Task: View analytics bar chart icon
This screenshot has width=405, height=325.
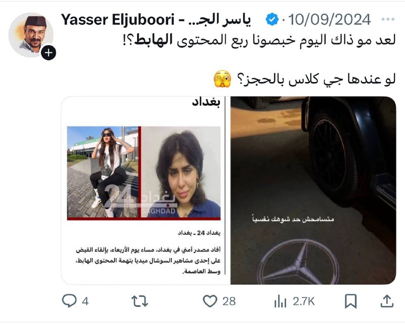Action: [280, 301]
